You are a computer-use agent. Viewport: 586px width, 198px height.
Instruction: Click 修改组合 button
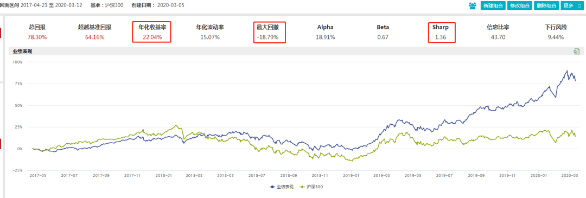click(520, 5)
